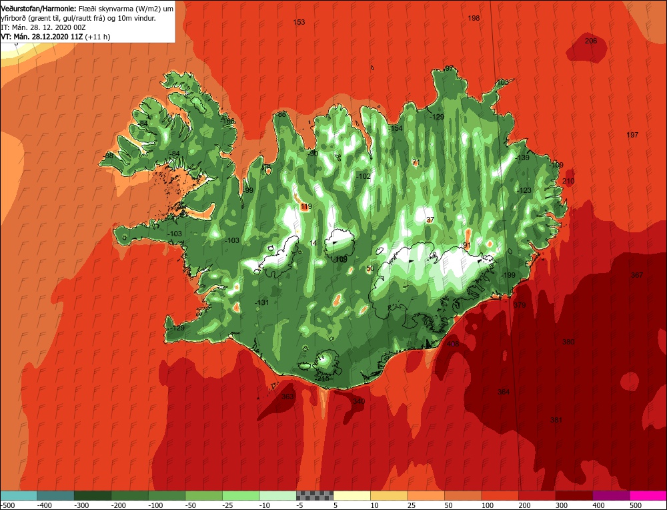This screenshot has width=667, height=510.
Task: Click the cyan legend swatch right of -500
Action: coord(19,495)
